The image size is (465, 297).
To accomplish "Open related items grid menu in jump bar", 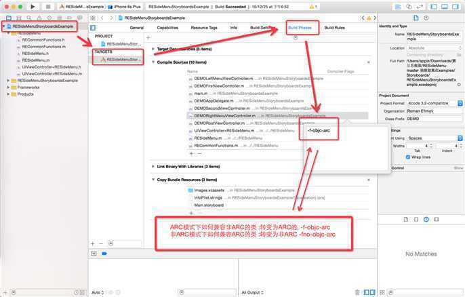I will coord(93,18).
